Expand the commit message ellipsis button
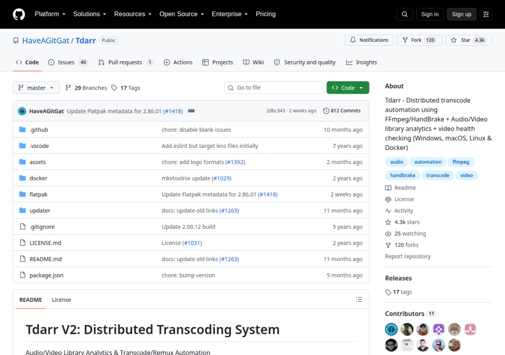This screenshot has height=355, width=505. click(x=191, y=111)
